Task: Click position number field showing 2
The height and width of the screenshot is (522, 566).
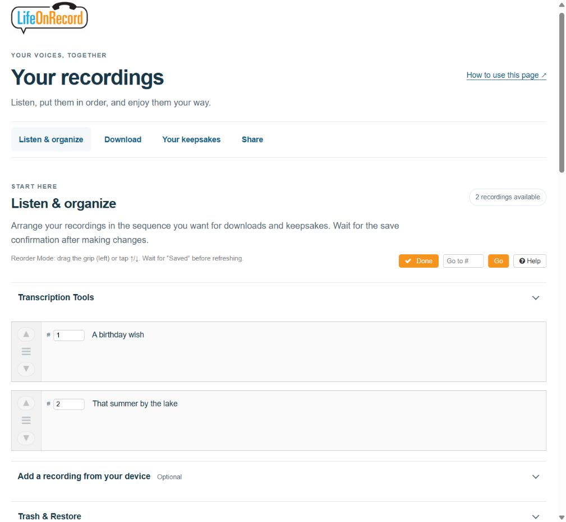Action: point(69,404)
